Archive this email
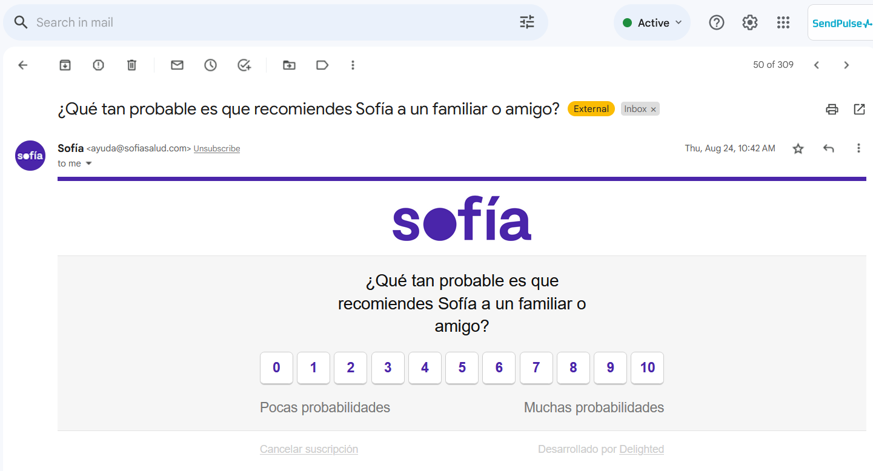 pyautogui.click(x=65, y=65)
